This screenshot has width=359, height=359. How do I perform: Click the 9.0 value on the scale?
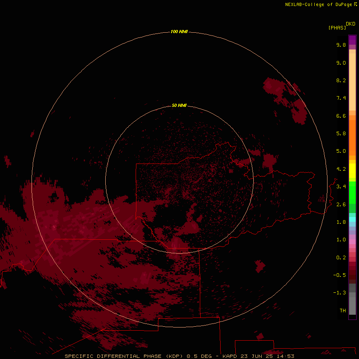click(x=341, y=63)
